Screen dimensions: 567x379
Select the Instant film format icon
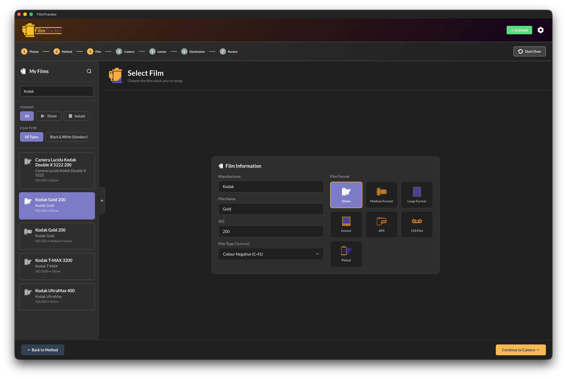[346, 224]
